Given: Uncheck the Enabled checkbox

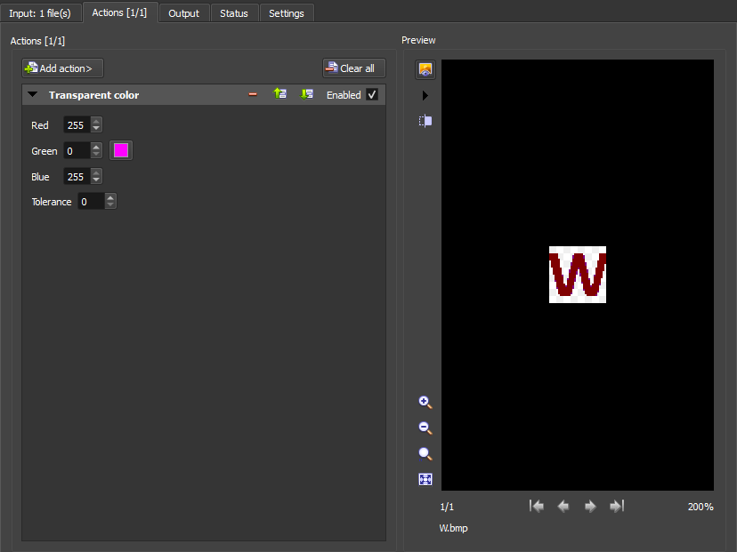Looking at the screenshot, I should click(x=372, y=94).
